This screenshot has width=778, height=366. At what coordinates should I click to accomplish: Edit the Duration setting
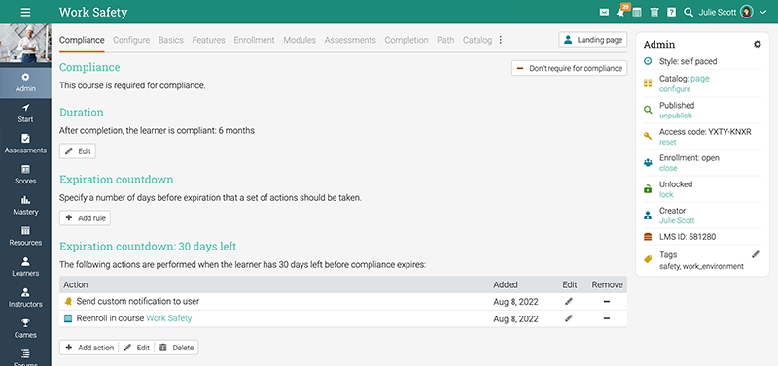(78, 151)
